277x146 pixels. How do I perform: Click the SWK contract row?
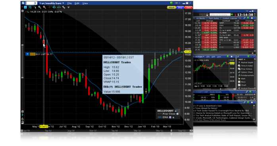coord(237,25)
